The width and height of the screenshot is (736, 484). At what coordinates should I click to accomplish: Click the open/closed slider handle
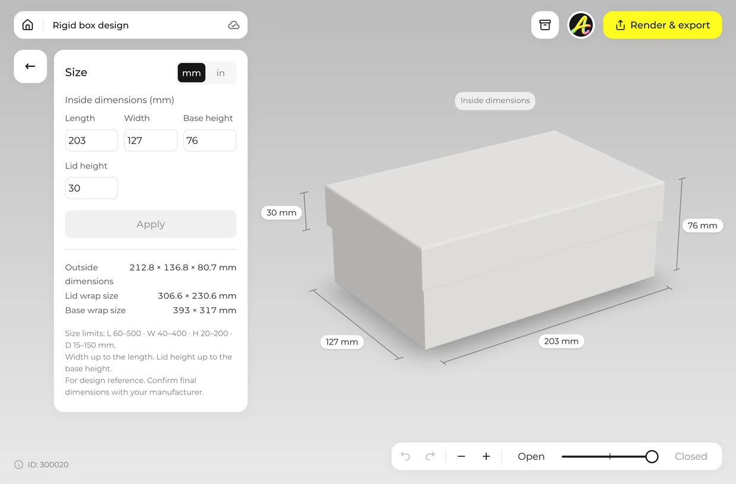[652, 456]
